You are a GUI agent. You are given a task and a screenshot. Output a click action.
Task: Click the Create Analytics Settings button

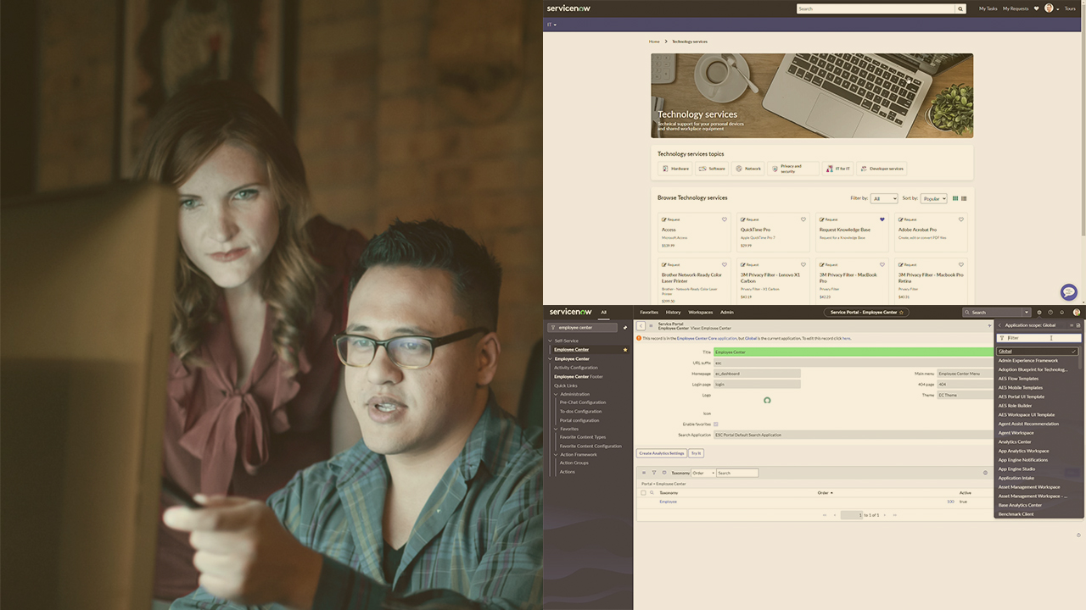[x=662, y=453]
